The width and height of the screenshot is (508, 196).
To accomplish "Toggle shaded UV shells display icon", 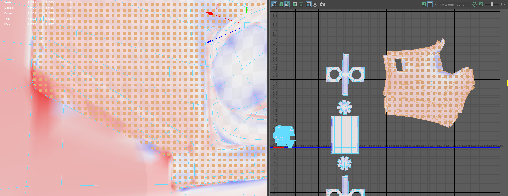I will point(281,4).
